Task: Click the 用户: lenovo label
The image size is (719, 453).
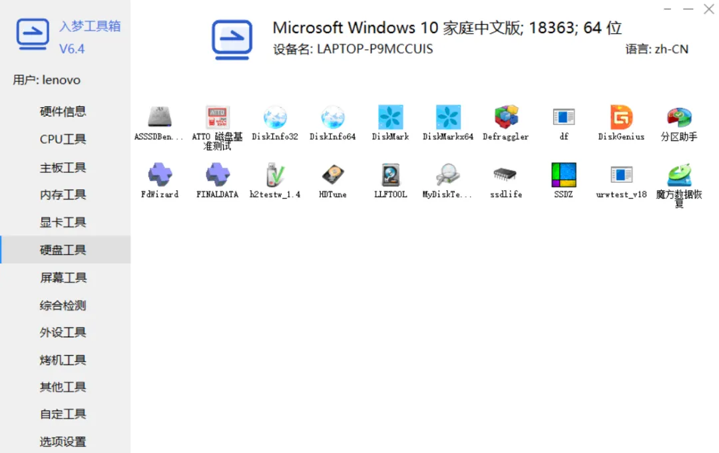Action: point(47,80)
